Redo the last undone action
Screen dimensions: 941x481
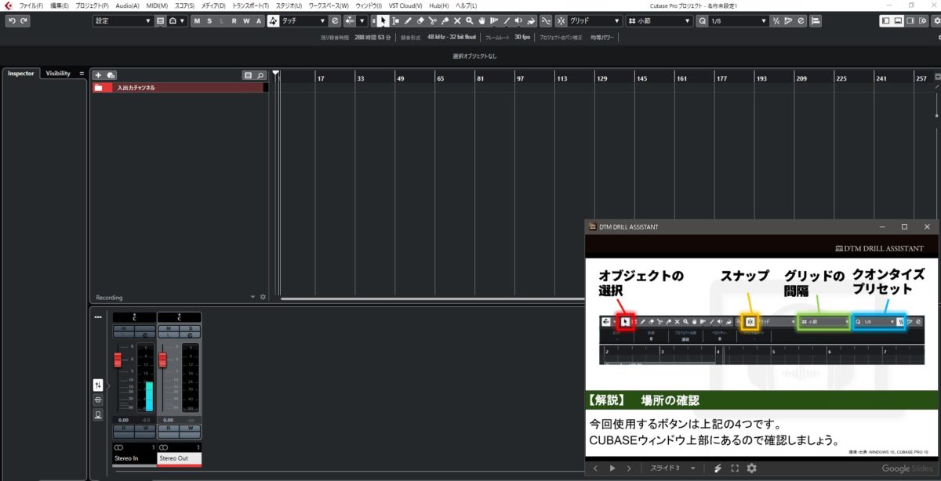click(24, 21)
